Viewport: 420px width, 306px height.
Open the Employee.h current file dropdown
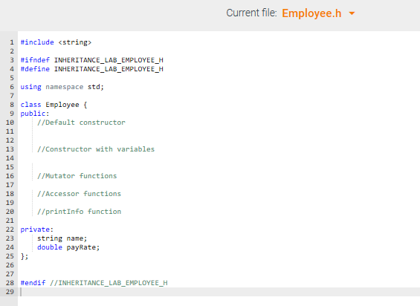(318, 13)
